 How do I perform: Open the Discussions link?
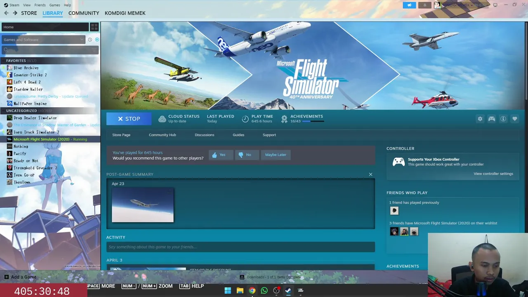click(204, 135)
